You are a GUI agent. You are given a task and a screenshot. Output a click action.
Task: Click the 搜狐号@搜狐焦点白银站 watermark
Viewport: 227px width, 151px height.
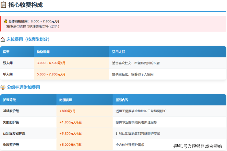coord(198,146)
